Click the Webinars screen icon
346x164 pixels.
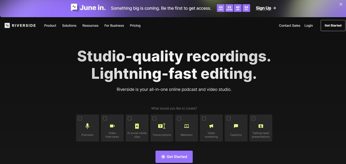pos(186,126)
